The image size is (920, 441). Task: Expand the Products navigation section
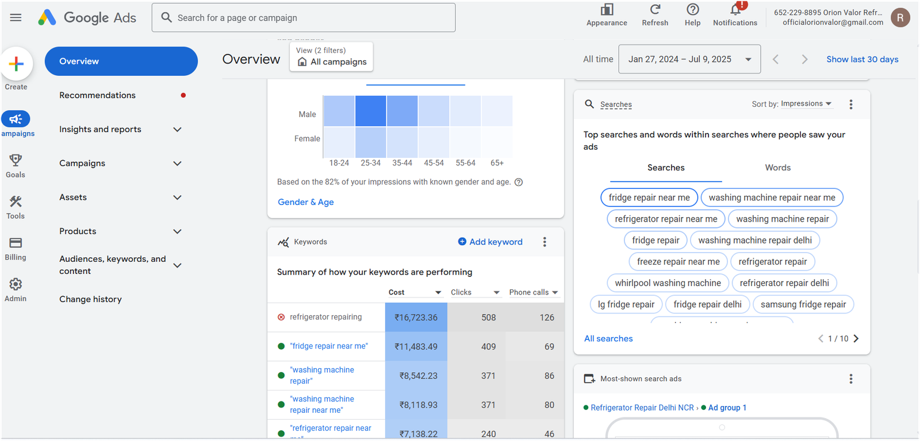[178, 231]
